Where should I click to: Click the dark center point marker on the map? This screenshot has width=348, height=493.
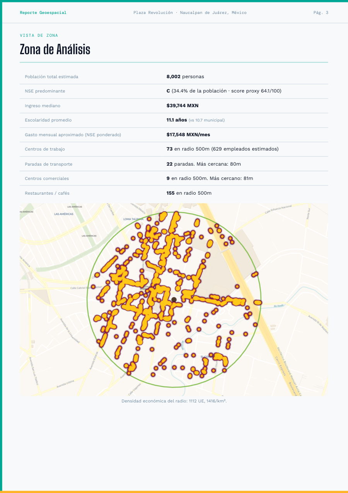174,300
